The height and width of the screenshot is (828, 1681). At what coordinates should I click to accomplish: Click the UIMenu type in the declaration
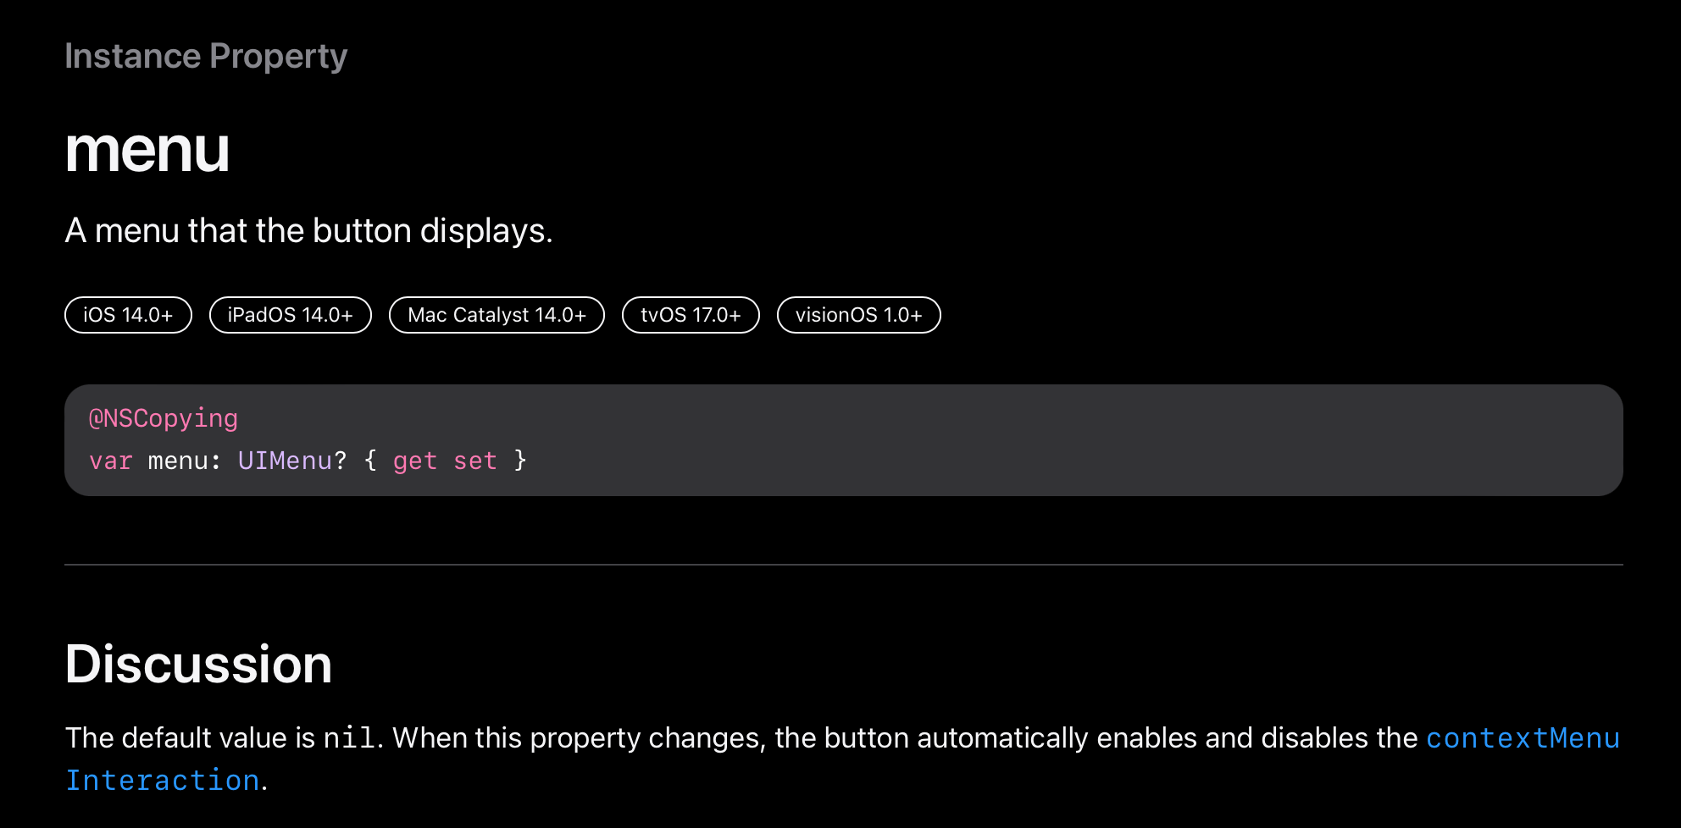[285, 461]
